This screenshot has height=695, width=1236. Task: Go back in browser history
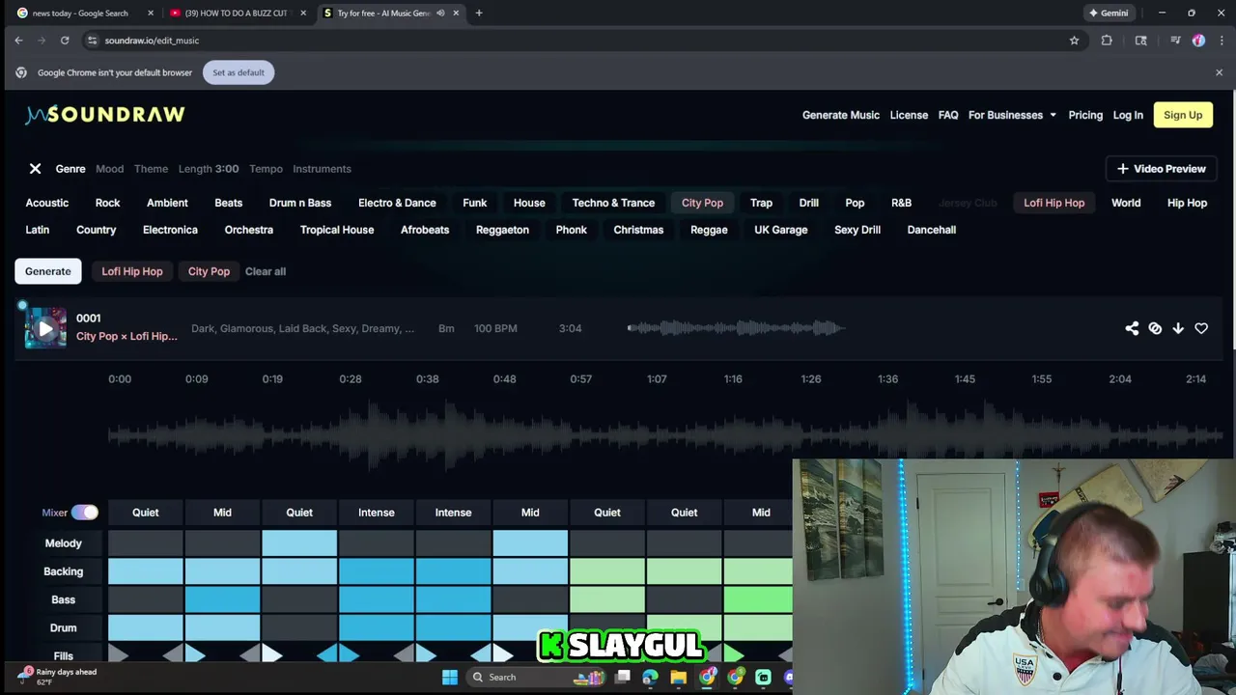(x=18, y=41)
